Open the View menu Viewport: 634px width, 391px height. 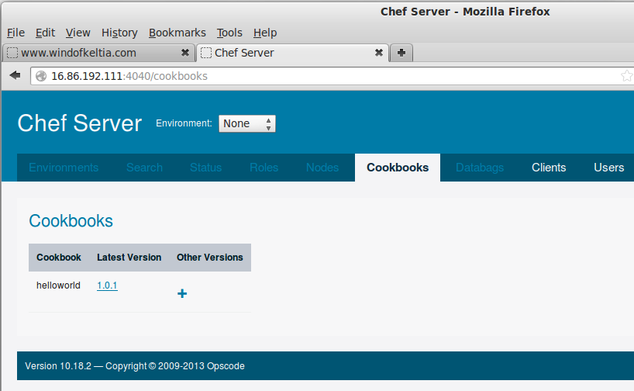(78, 33)
